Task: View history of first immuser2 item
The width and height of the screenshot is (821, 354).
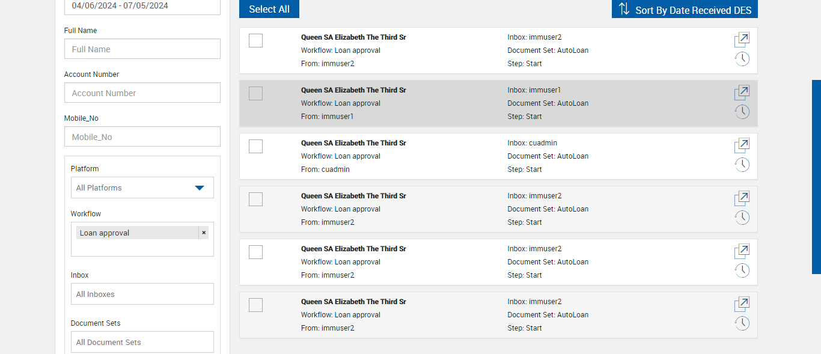Action: tap(742, 59)
